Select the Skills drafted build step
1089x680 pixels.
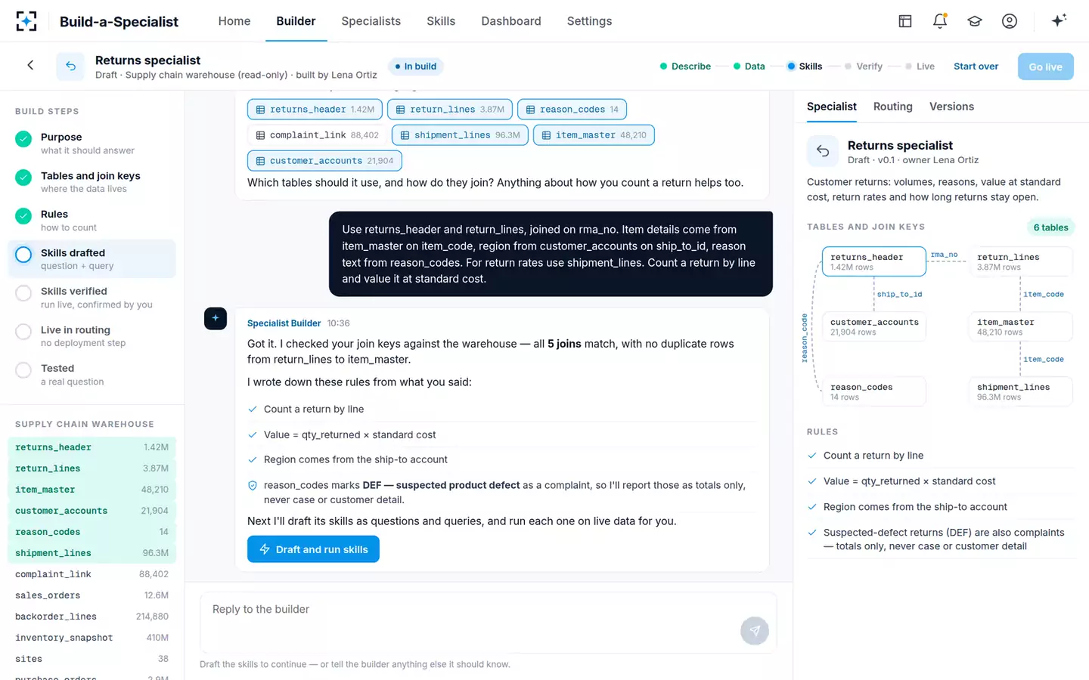pos(92,258)
